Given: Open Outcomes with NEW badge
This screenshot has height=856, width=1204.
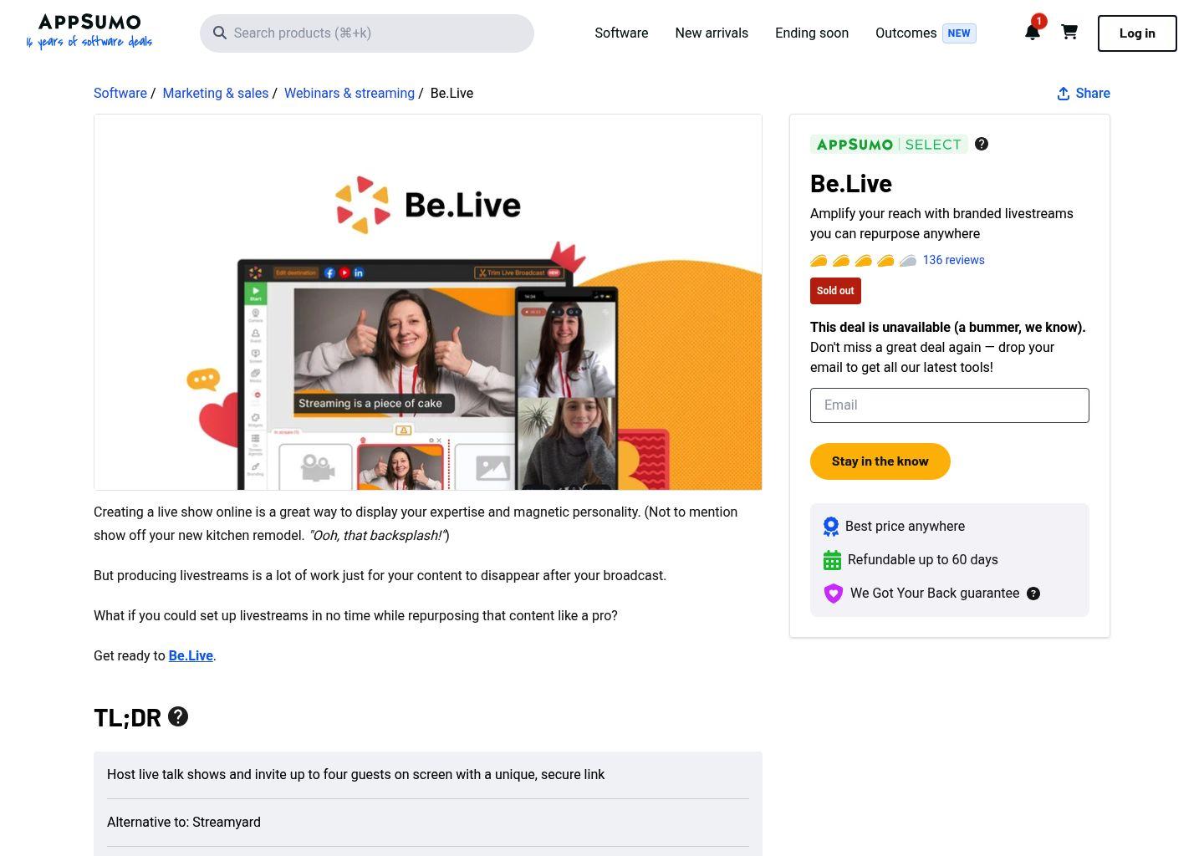Looking at the screenshot, I should (x=925, y=33).
